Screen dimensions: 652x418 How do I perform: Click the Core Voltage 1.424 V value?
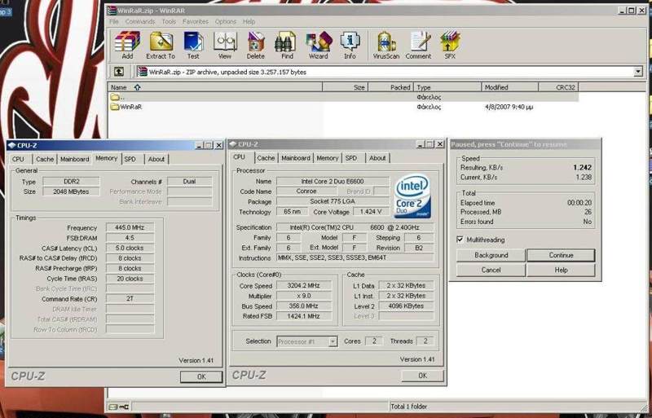(x=371, y=212)
